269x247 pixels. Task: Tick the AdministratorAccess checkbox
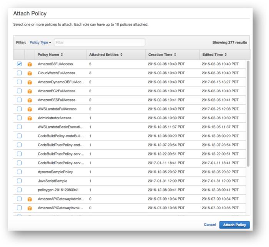coord(19,118)
